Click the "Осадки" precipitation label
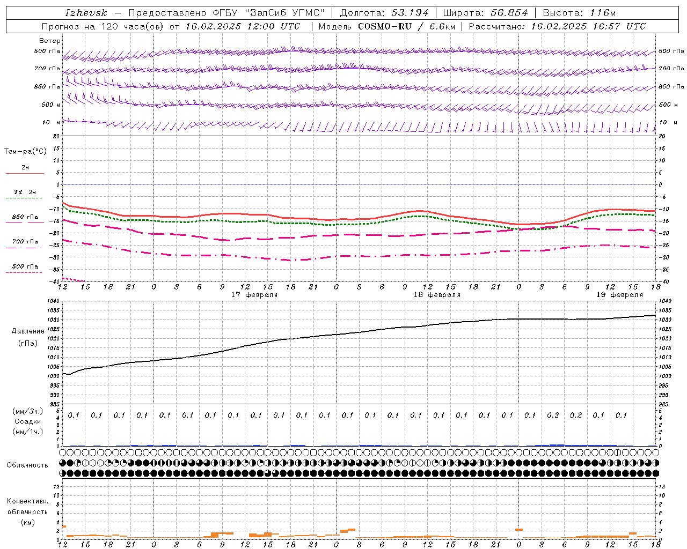687x549 pixels. click(28, 421)
